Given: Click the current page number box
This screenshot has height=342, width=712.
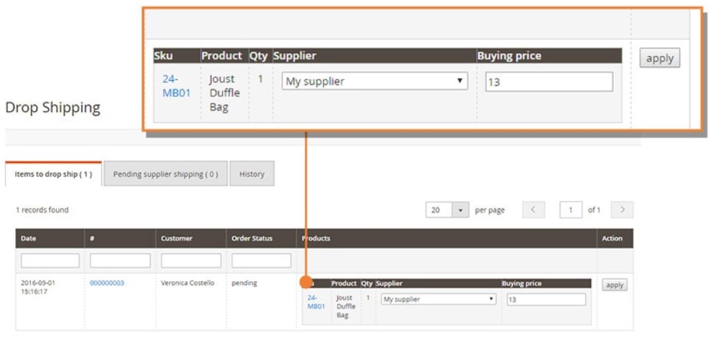Looking at the screenshot, I should tap(571, 210).
